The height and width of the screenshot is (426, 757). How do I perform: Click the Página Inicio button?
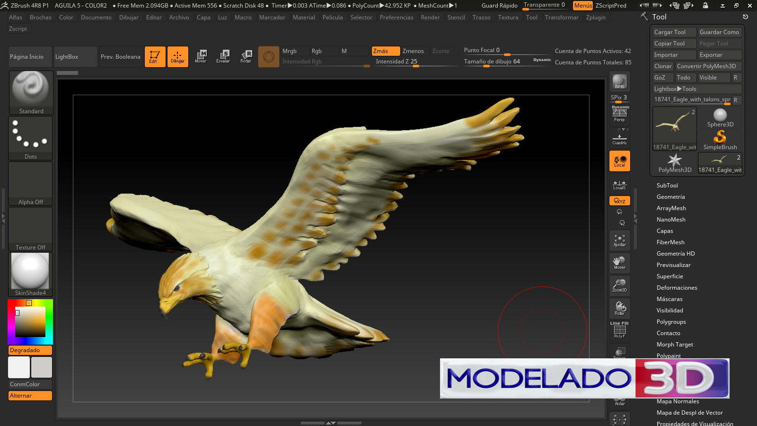tap(30, 57)
